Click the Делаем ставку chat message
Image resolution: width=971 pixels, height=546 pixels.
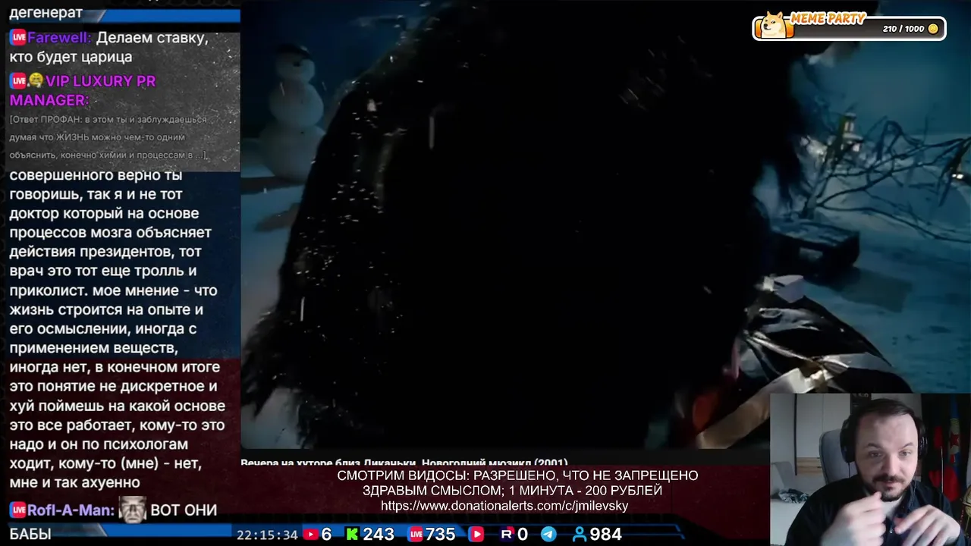[x=108, y=47]
